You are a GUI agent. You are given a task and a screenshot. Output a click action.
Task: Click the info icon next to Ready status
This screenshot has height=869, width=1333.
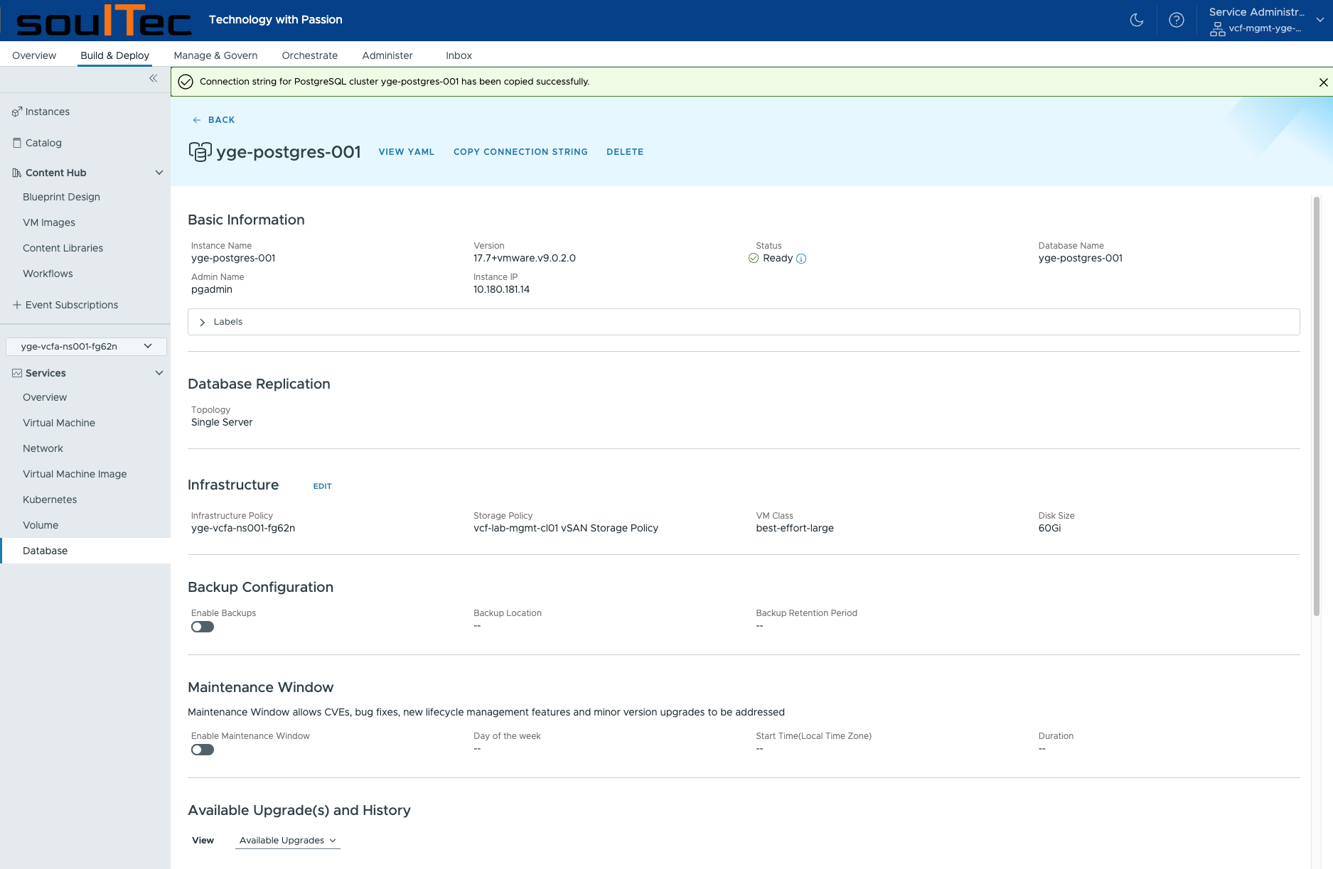801,259
